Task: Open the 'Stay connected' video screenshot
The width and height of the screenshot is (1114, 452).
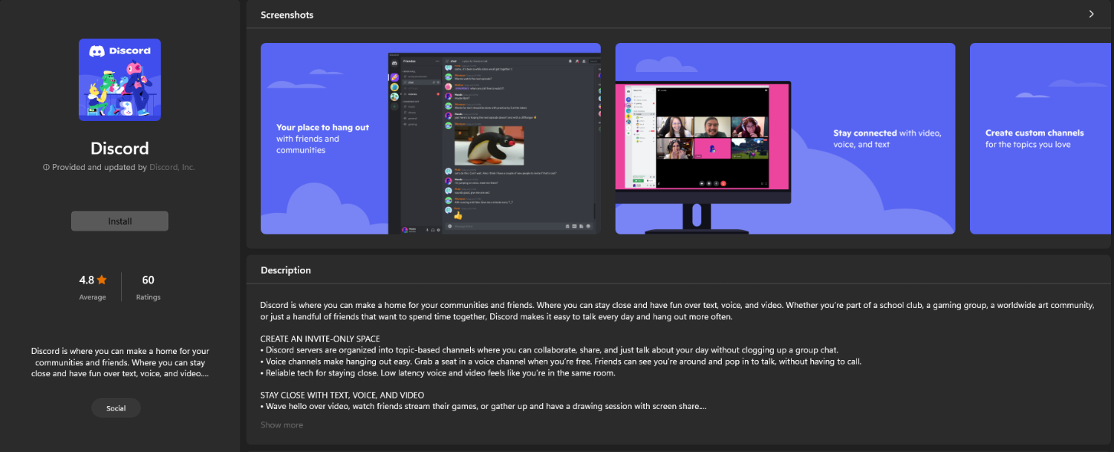Action: click(x=785, y=138)
